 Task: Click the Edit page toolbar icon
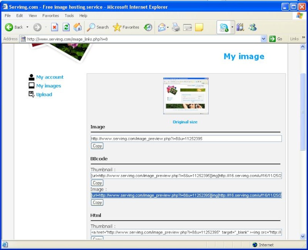187,27
